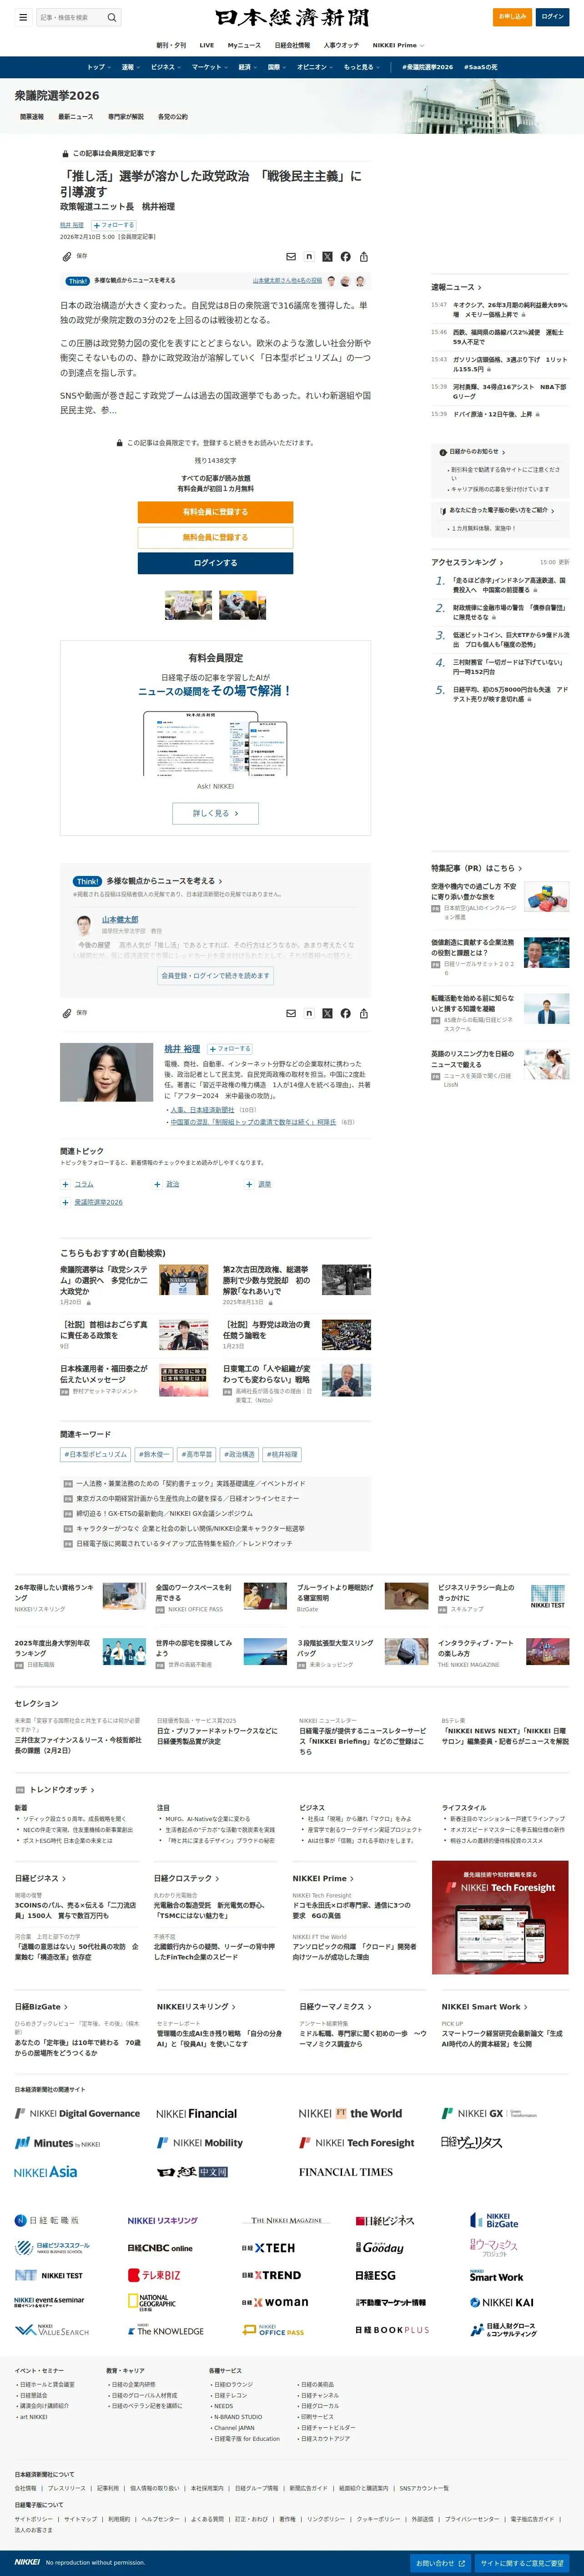Save article with 保存 clip in header

click(75, 256)
